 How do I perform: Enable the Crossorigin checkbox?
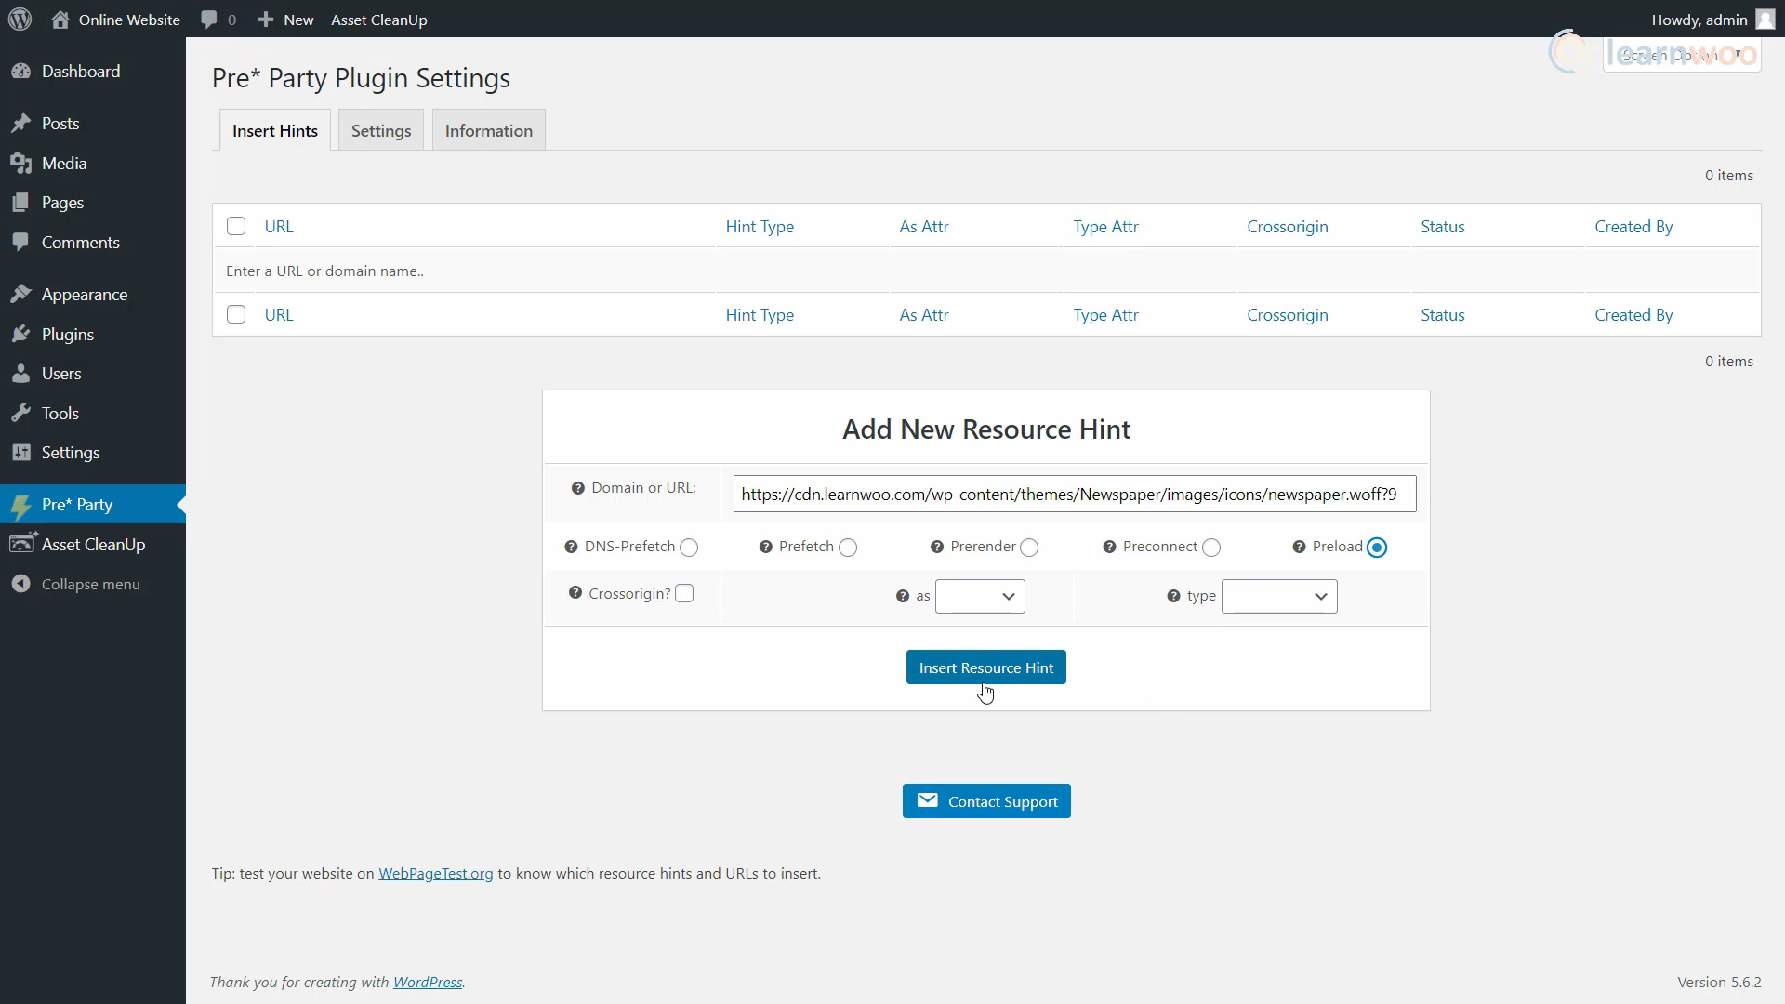684,593
